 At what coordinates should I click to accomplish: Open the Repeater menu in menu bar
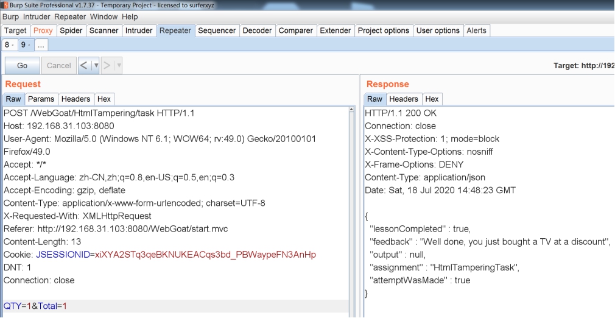70,17
